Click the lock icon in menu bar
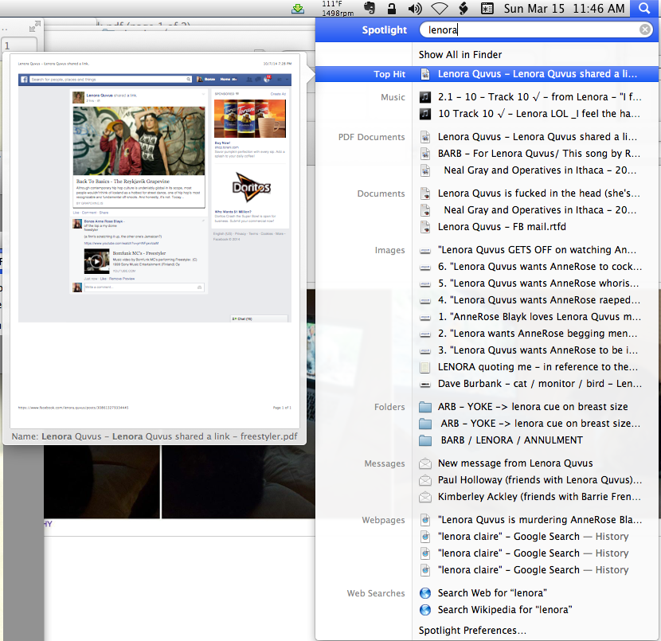This screenshot has width=661, height=641. pyautogui.click(x=391, y=9)
